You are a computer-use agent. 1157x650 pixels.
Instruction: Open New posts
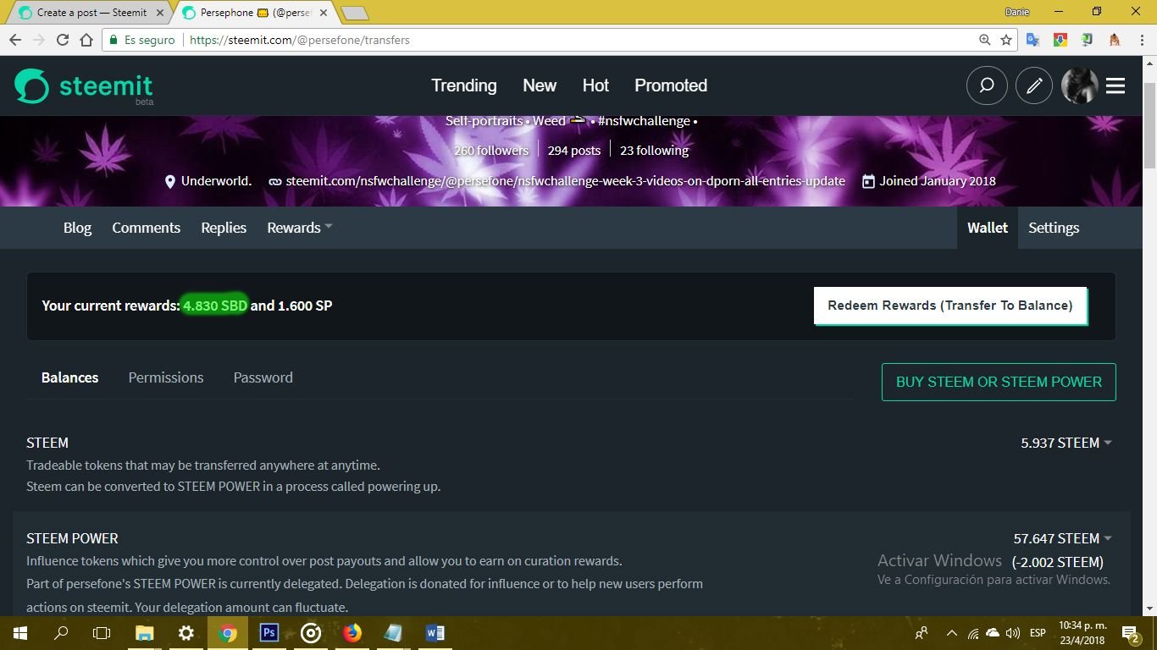coord(540,85)
